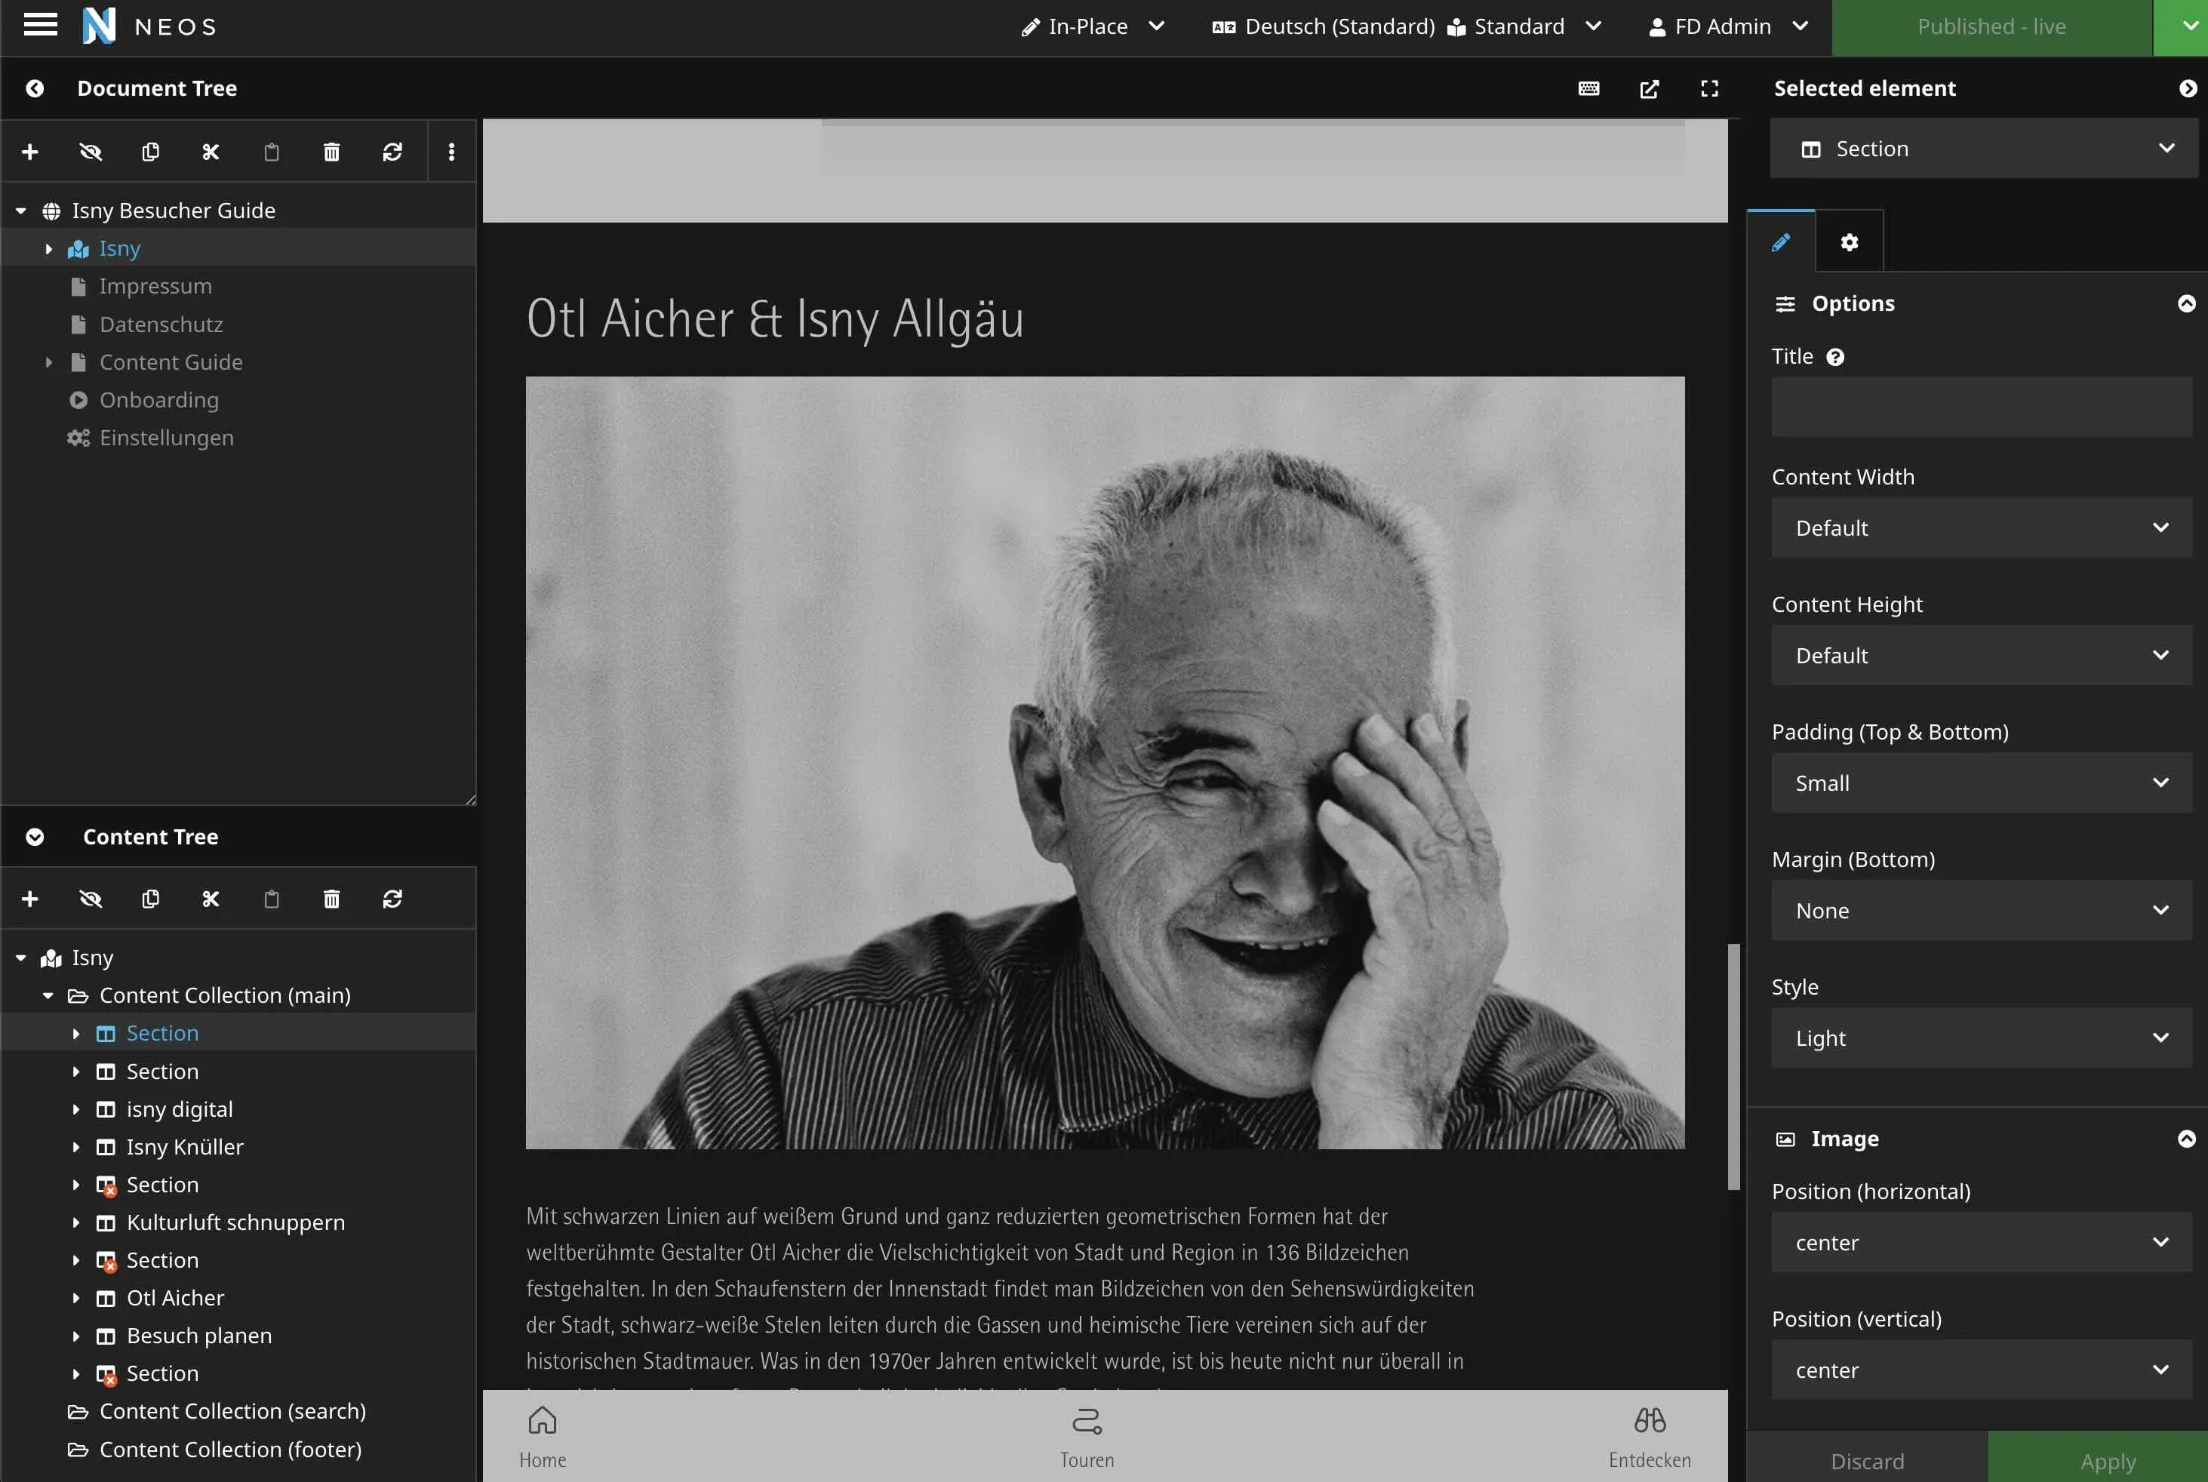This screenshot has height=1482, width=2208.
Task: Refresh the Content Tree
Action: [x=392, y=899]
